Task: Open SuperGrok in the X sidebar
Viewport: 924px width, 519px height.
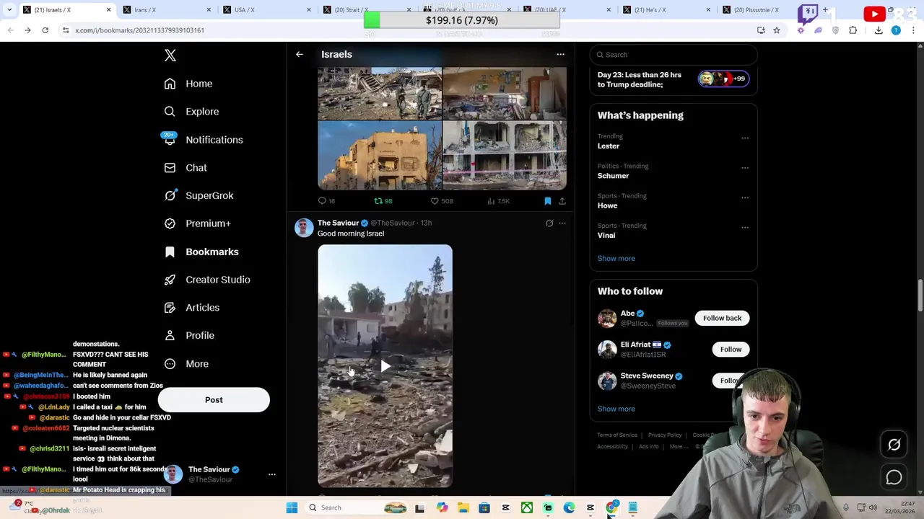Action: [199, 195]
